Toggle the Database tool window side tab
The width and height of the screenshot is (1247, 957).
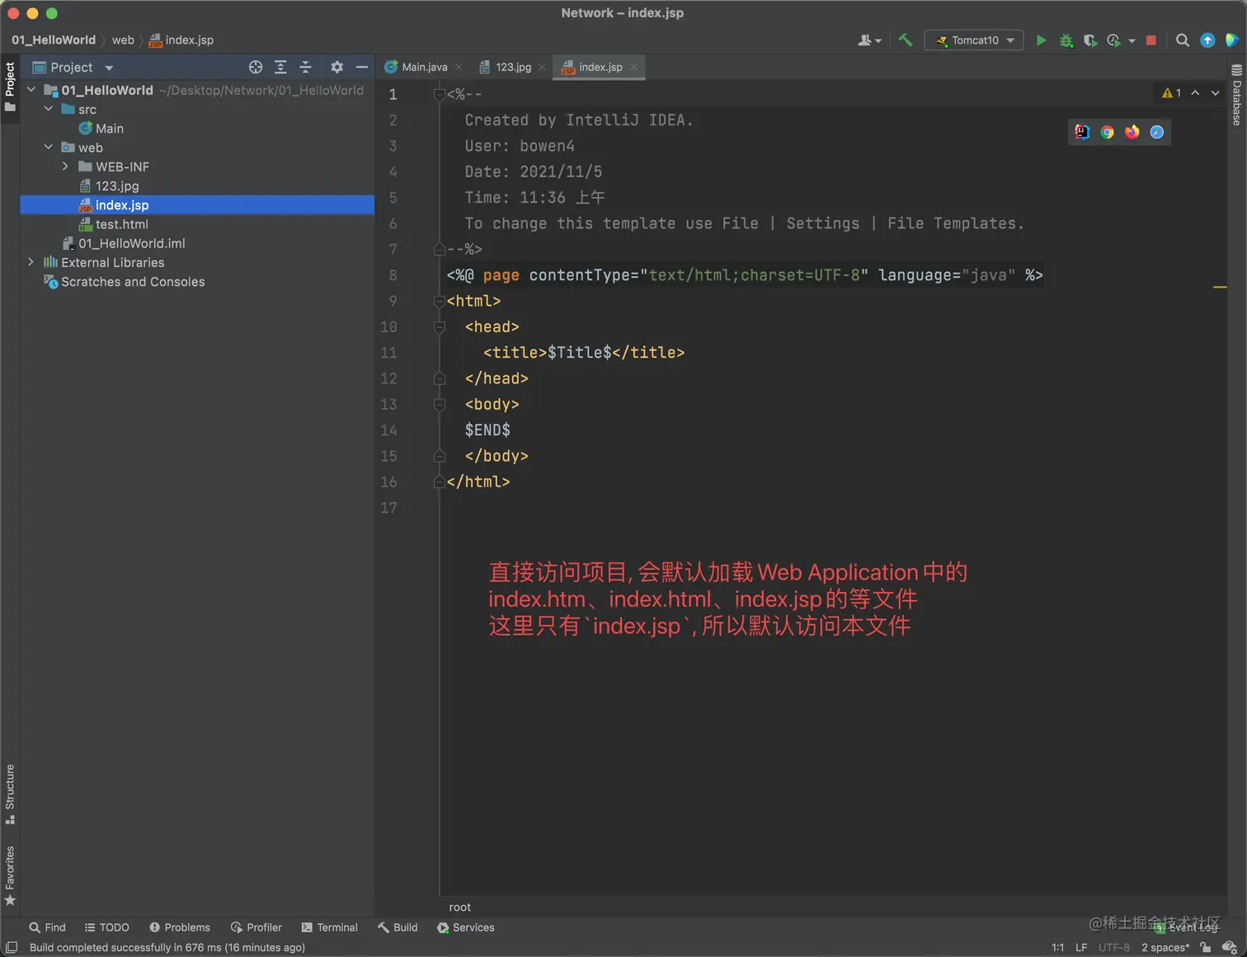pyautogui.click(x=1236, y=94)
